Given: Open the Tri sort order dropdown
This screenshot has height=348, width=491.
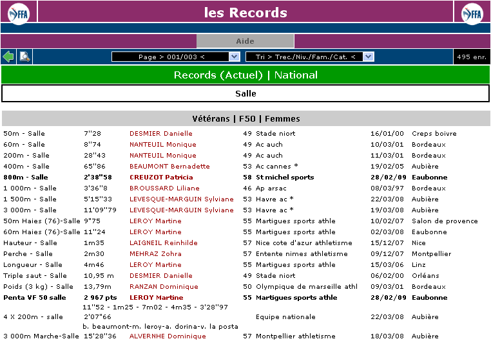Looking at the screenshot, I should 310,57.
